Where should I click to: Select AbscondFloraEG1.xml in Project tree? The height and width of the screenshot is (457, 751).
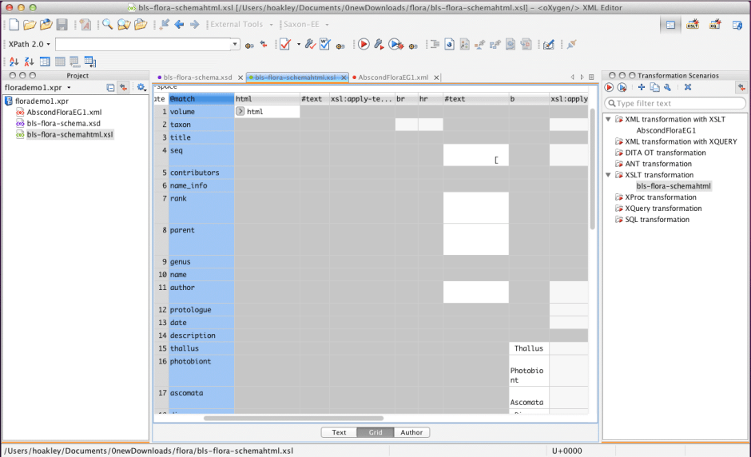[x=64, y=112]
